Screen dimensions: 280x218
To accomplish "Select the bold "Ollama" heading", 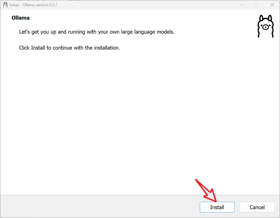I will coord(20,18).
